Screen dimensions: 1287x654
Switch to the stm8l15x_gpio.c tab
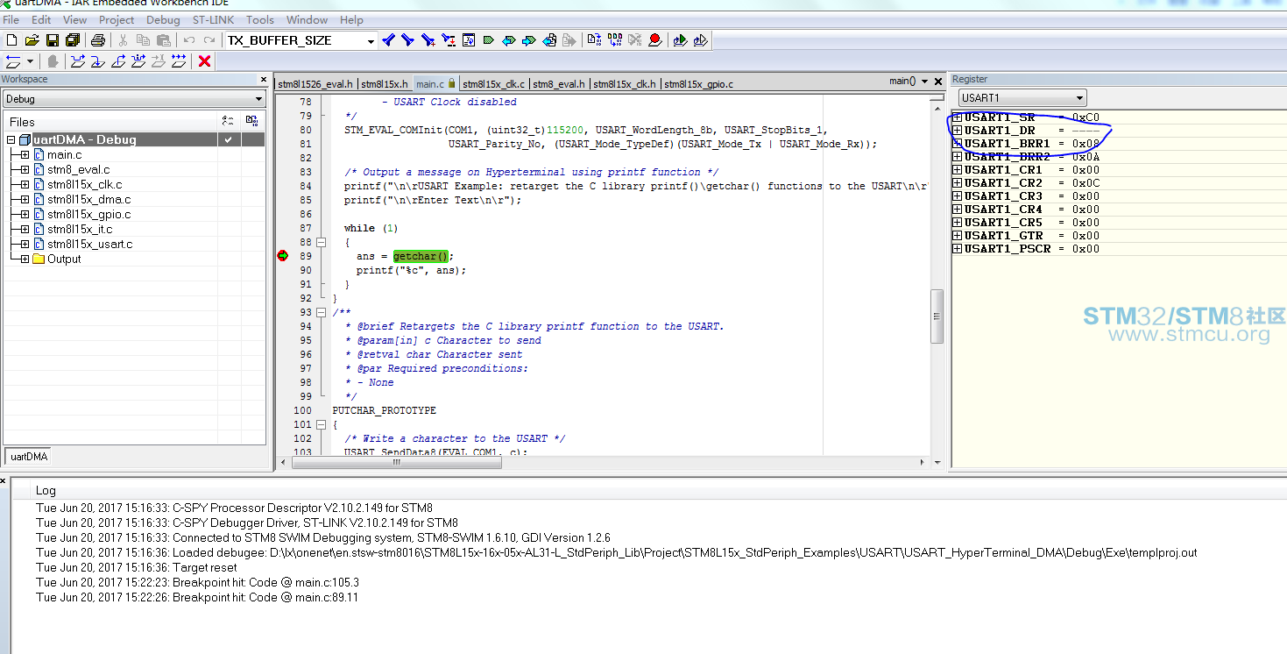698,84
